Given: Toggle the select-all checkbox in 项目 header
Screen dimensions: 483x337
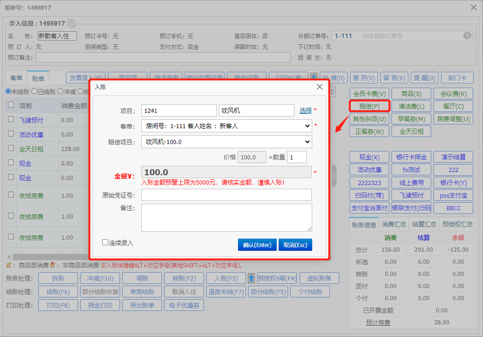Looking at the screenshot, I should point(11,105).
